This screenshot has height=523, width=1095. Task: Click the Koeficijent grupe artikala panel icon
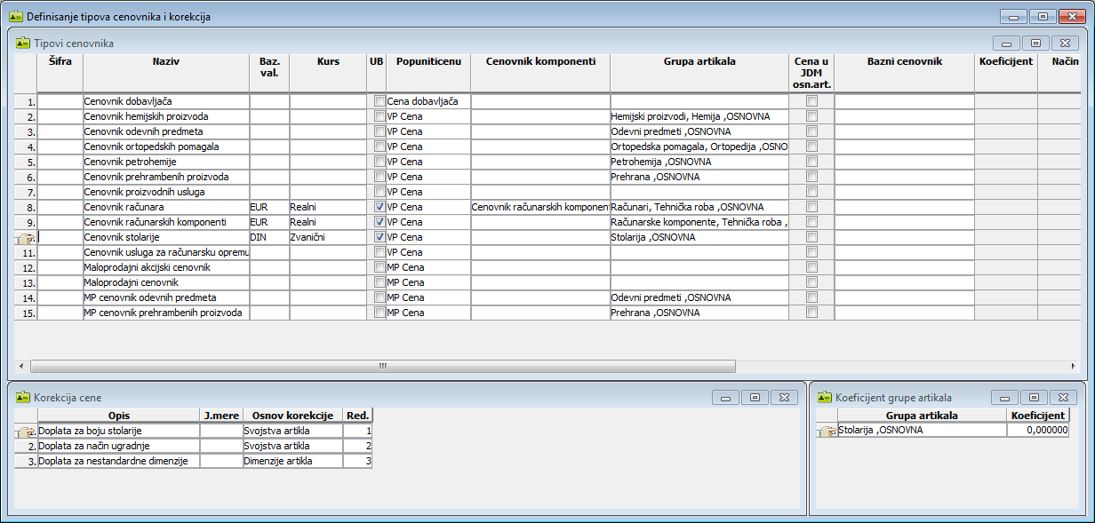(x=825, y=397)
